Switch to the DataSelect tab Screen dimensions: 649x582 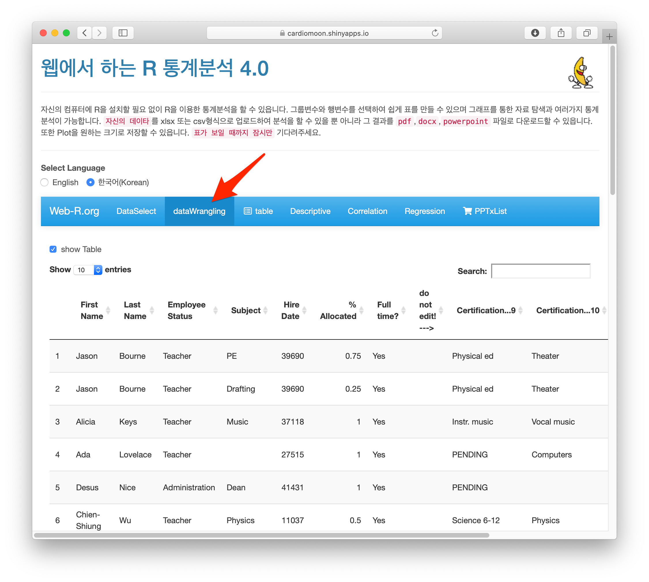coord(136,211)
